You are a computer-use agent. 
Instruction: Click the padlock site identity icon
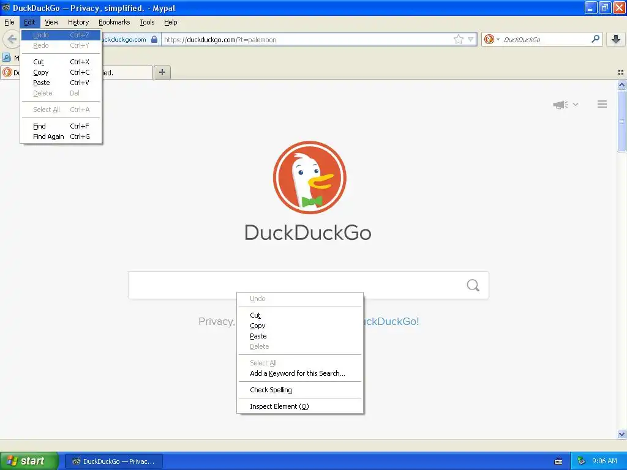pos(154,39)
